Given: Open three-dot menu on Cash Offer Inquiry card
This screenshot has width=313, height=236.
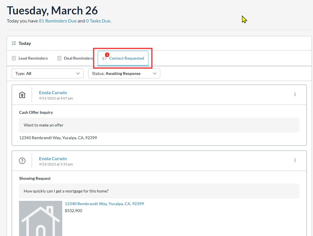Looking at the screenshot, I should [x=295, y=94].
